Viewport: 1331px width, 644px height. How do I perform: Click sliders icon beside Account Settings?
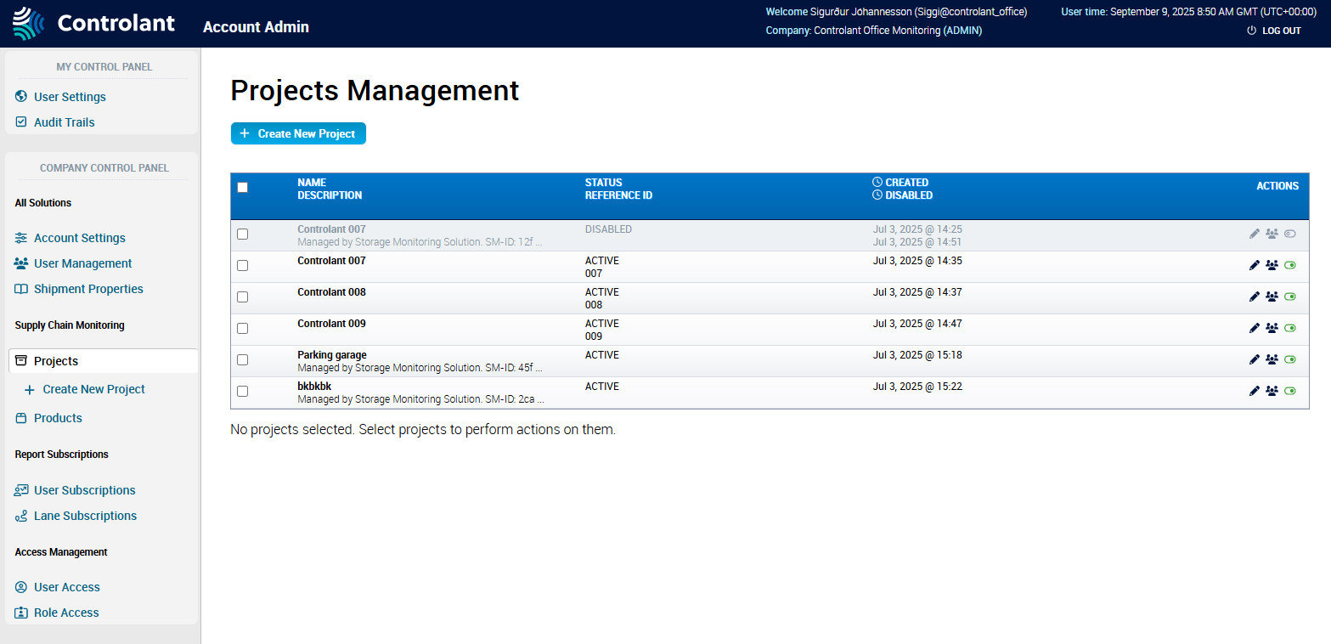[x=21, y=238]
